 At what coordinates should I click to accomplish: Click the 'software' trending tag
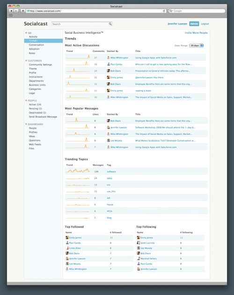(x=111, y=171)
